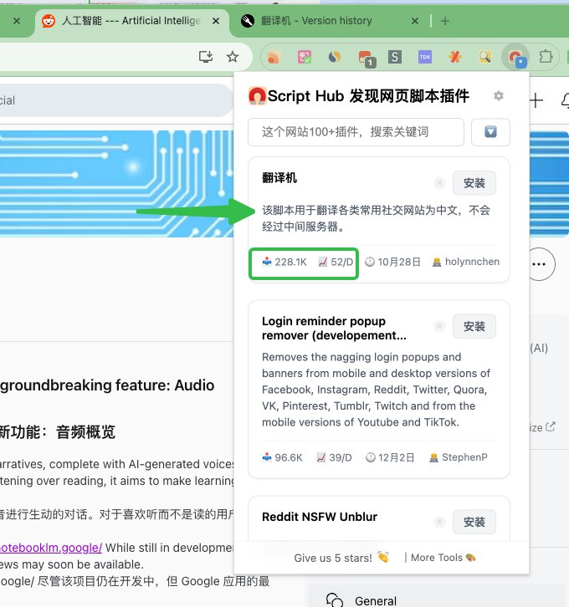Bookmark this page with the star icon
Viewport: 569px width, 607px height.
tap(233, 57)
